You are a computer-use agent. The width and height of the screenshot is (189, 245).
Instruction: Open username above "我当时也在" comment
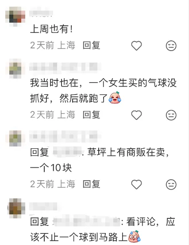[65, 67]
